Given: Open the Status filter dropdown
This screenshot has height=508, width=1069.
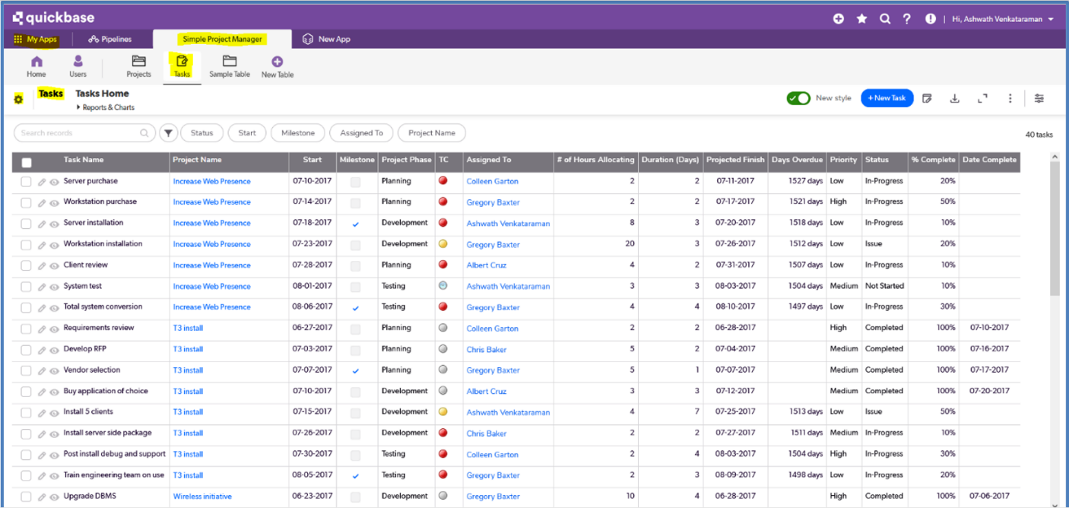Looking at the screenshot, I should click(201, 133).
